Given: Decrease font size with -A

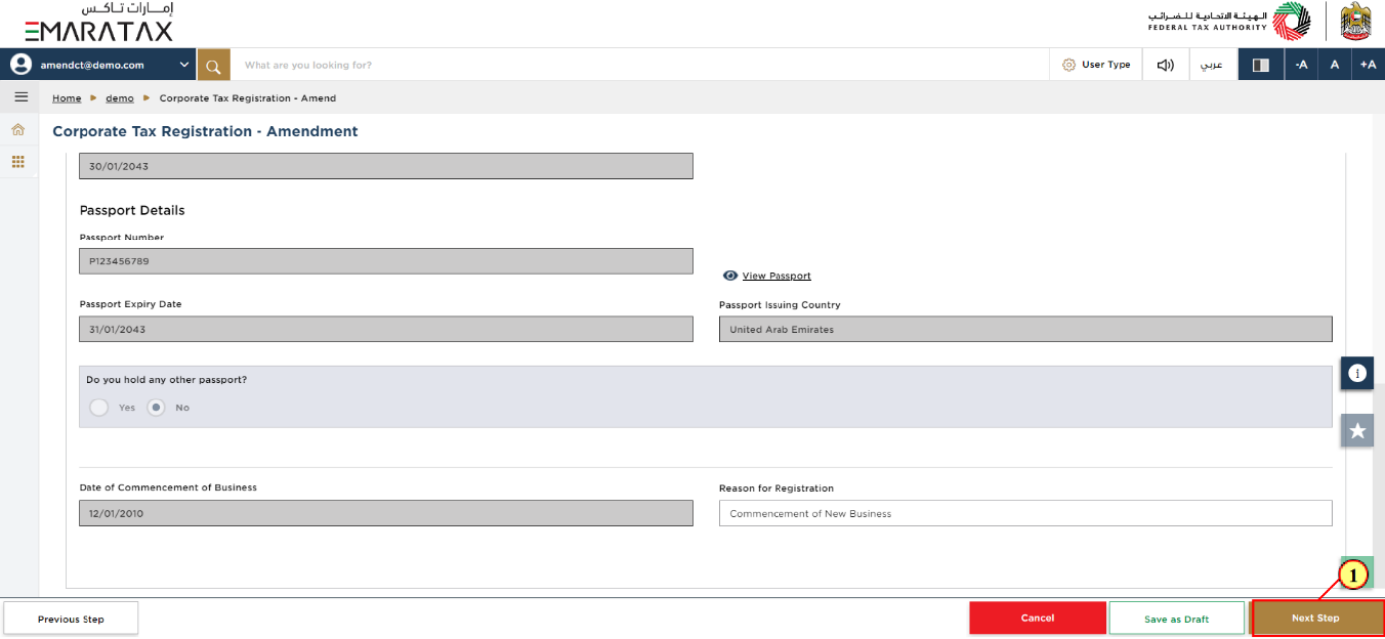Looking at the screenshot, I should click(1300, 65).
